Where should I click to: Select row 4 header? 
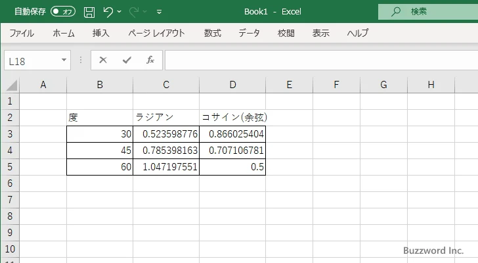(x=10, y=151)
